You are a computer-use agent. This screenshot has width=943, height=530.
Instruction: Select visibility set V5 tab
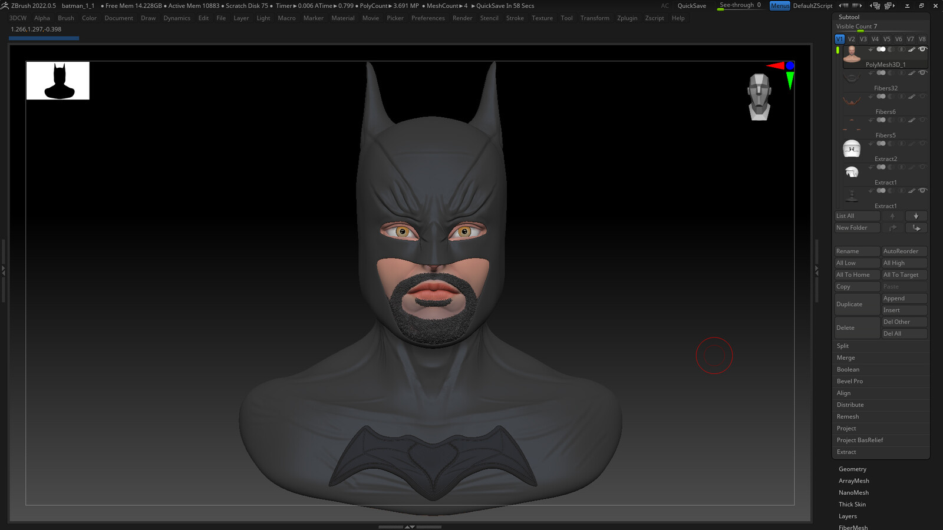click(x=887, y=39)
